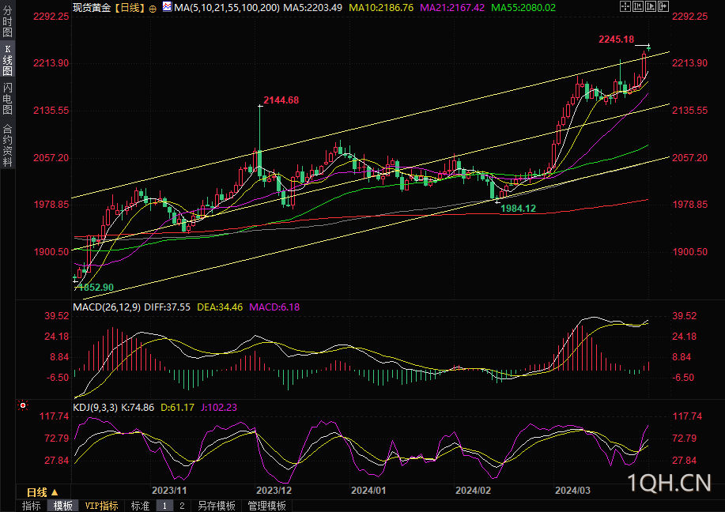Screen dimensions: 725x512
Task: Open the 日线 period dropdown arrow
Action: pyautogui.click(x=55, y=492)
